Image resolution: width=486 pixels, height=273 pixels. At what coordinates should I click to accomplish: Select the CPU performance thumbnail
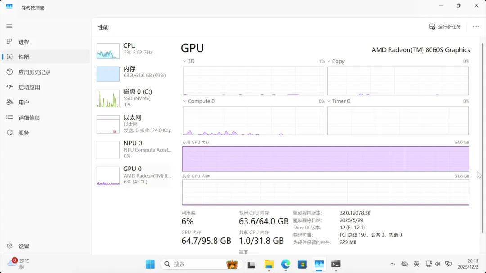point(108,51)
